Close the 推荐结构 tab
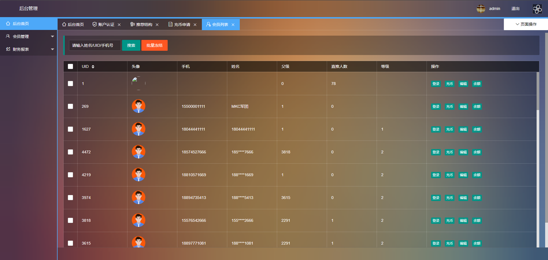 pos(157,25)
